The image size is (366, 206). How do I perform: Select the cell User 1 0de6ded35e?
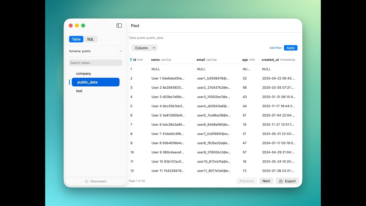click(168, 78)
